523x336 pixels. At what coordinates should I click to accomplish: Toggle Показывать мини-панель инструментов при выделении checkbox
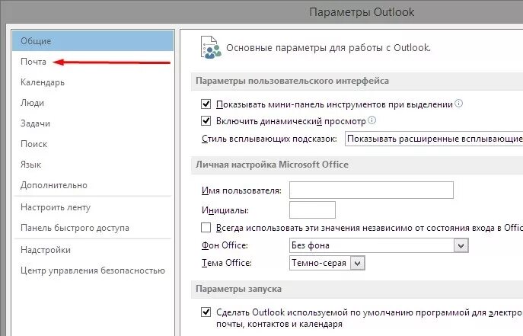[206, 104]
